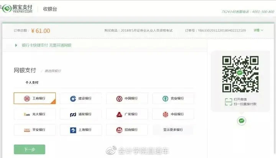Click the triangle arrow beside 银行卡快捷支付
The width and height of the screenshot is (276, 158).
coord(16,46)
